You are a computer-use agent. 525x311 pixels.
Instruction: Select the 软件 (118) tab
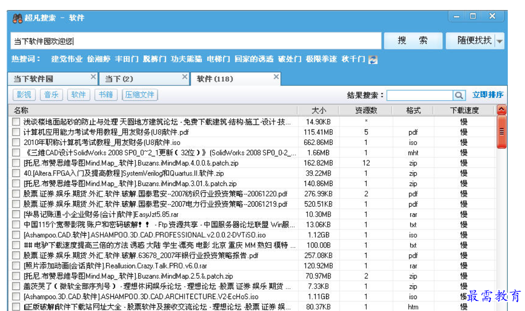pos(236,79)
